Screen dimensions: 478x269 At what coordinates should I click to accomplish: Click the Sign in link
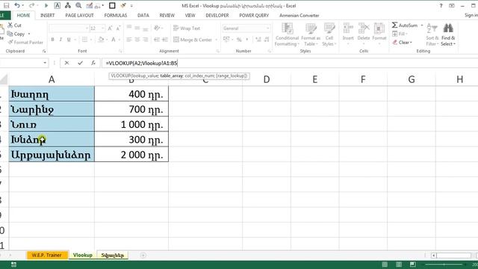pos(471,15)
